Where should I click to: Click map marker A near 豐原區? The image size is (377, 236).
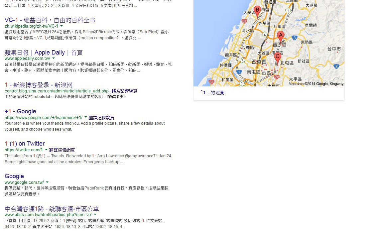280,37
